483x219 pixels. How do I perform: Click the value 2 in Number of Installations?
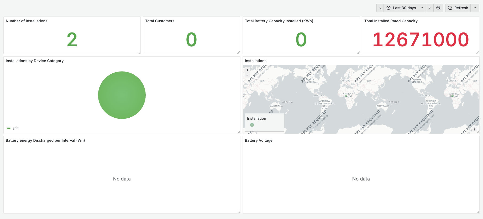(72, 40)
